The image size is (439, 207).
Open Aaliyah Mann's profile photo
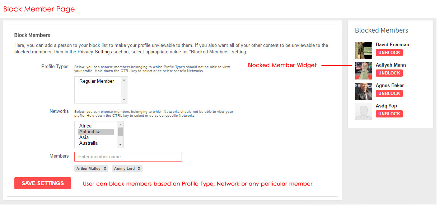tap(363, 71)
